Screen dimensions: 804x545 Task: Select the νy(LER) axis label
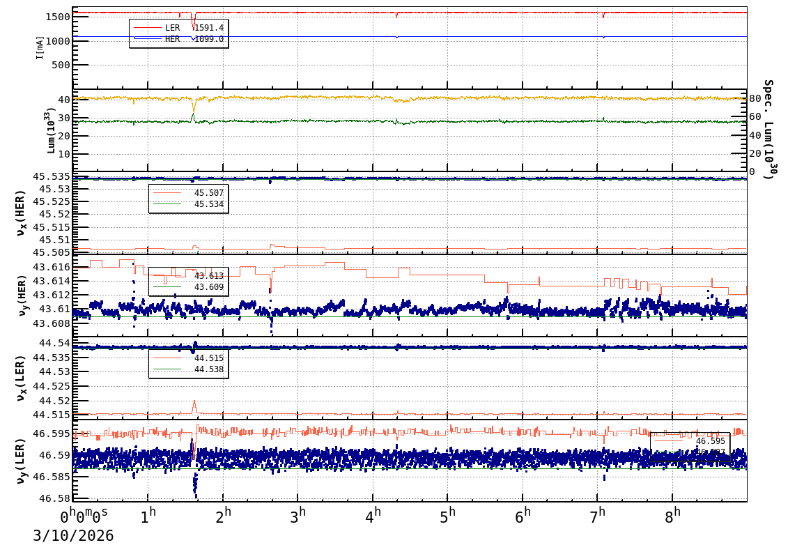click(x=22, y=460)
